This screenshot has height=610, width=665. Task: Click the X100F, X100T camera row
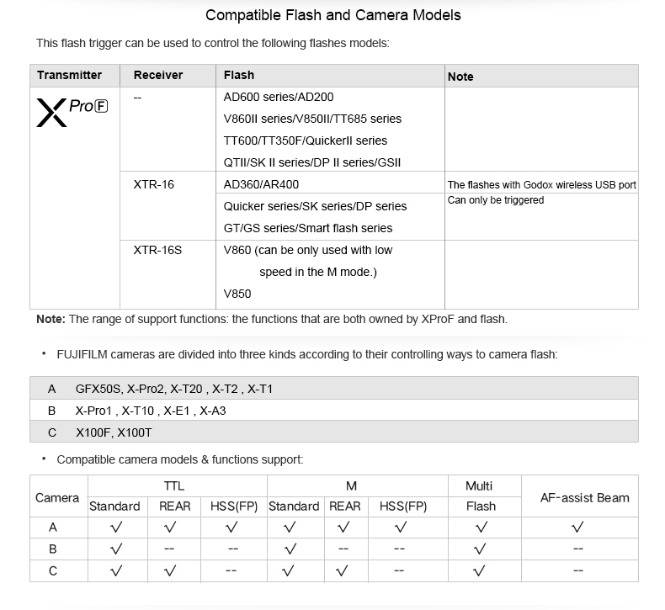(114, 432)
